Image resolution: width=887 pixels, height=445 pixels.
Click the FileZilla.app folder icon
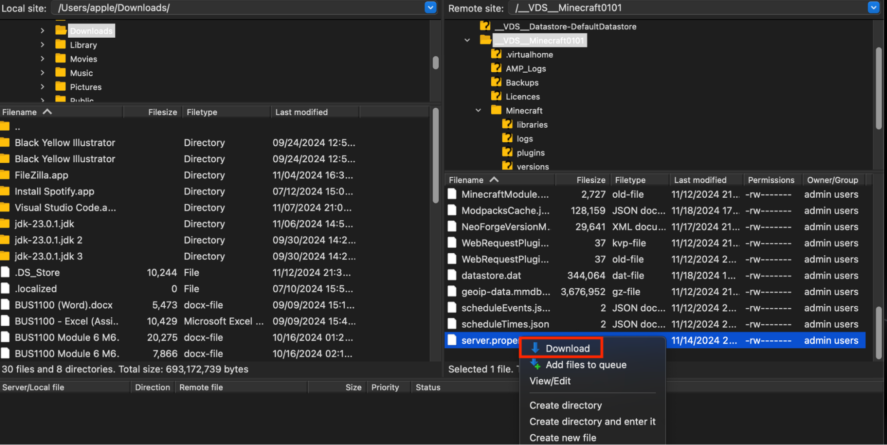point(5,175)
